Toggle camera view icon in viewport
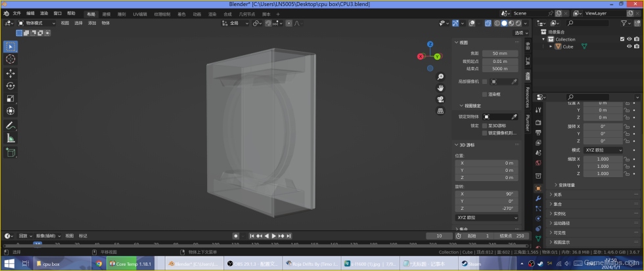 coord(440,100)
